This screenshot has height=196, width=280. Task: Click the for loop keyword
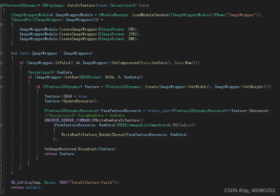click(14, 53)
